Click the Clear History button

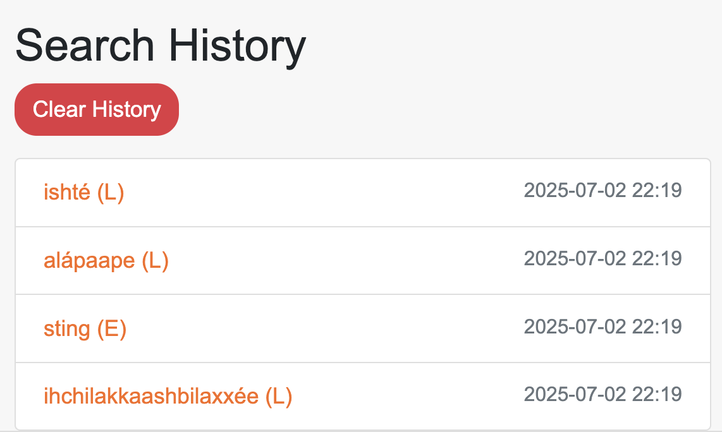[x=97, y=109]
